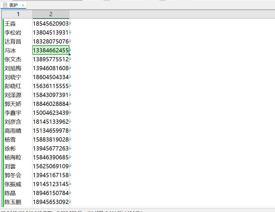
Task: Select the name cell 陈晶
Action: coord(10,193)
